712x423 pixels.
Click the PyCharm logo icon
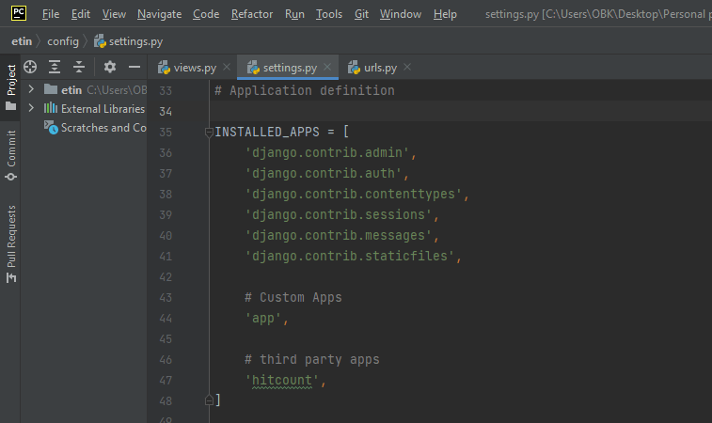coord(19,13)
